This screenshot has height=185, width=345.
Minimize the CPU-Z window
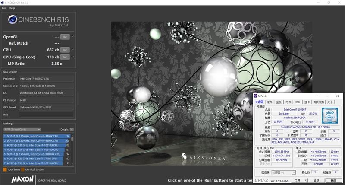click(316, 96)
